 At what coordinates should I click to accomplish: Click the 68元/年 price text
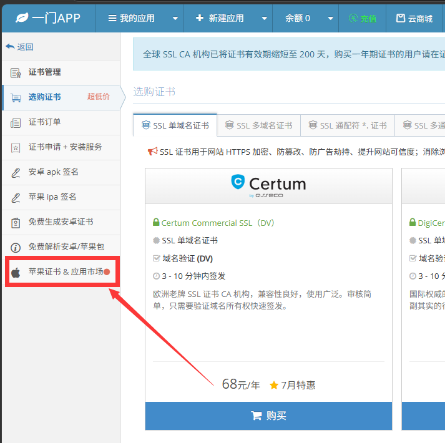(x=241, y=384)
